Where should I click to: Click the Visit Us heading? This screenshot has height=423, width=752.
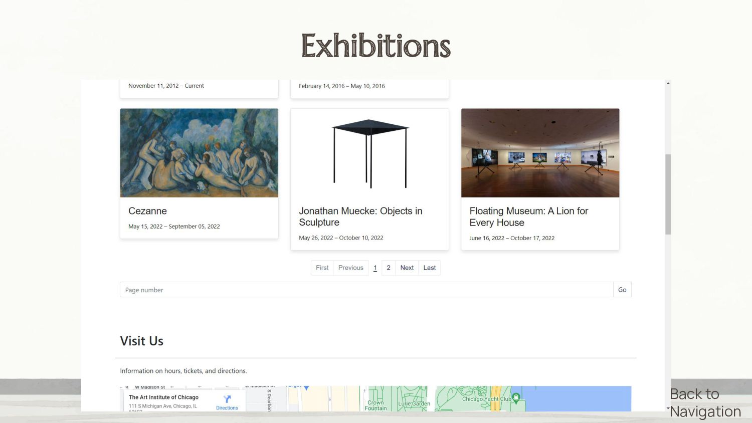pyautogui.click(x=142, y=341)
